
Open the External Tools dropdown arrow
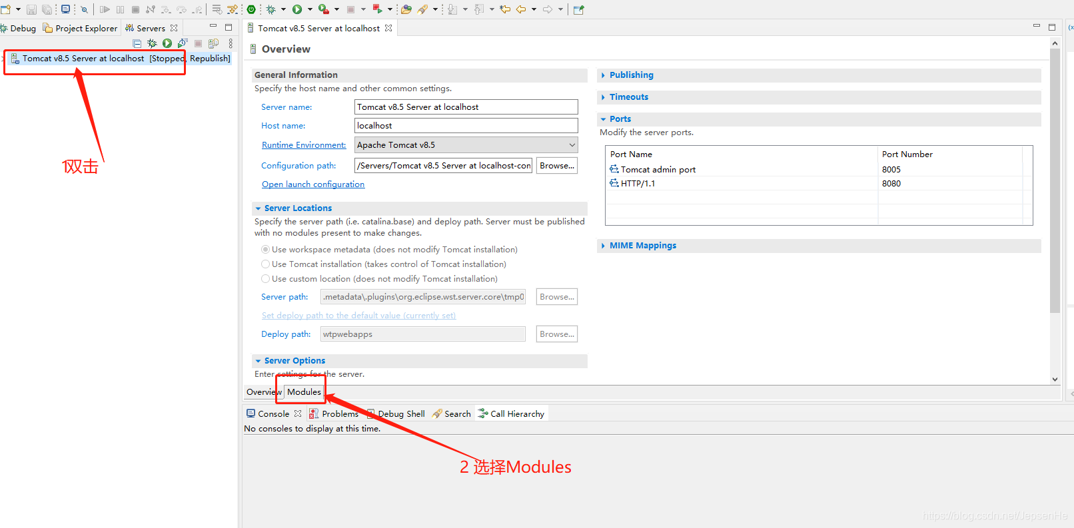click(336, 9)
